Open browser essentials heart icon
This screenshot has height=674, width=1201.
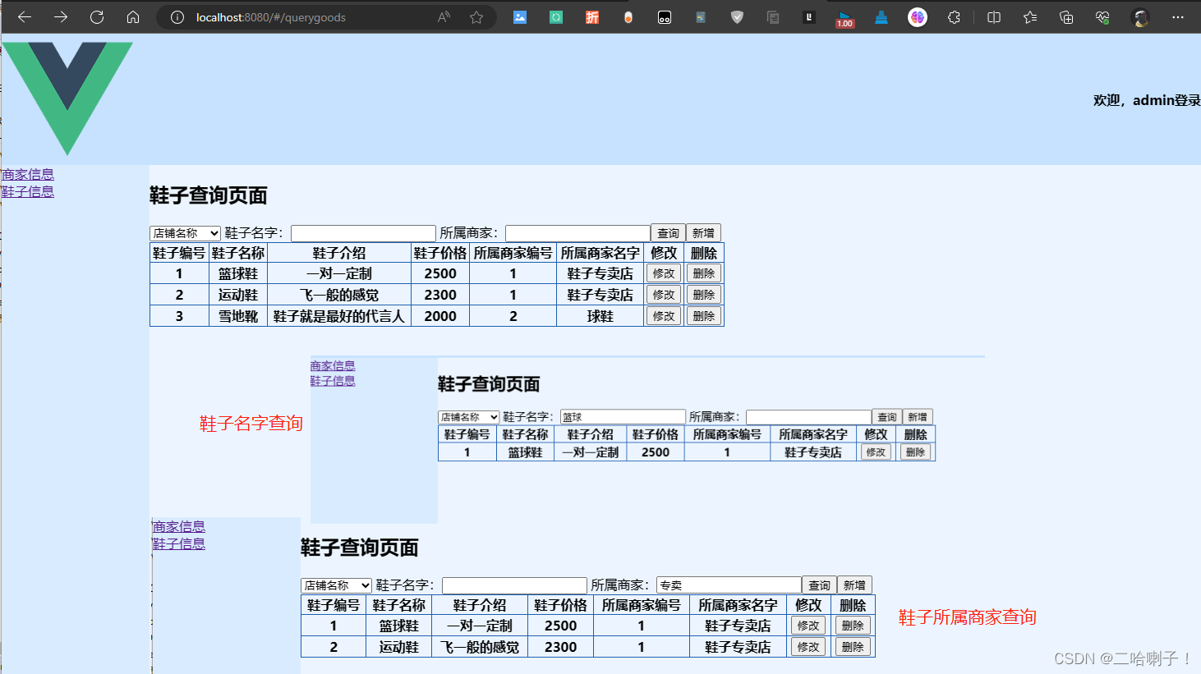tap(1102, 17)
